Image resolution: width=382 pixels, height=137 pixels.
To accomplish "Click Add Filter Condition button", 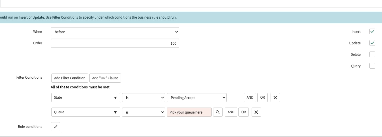I will 70,78.
